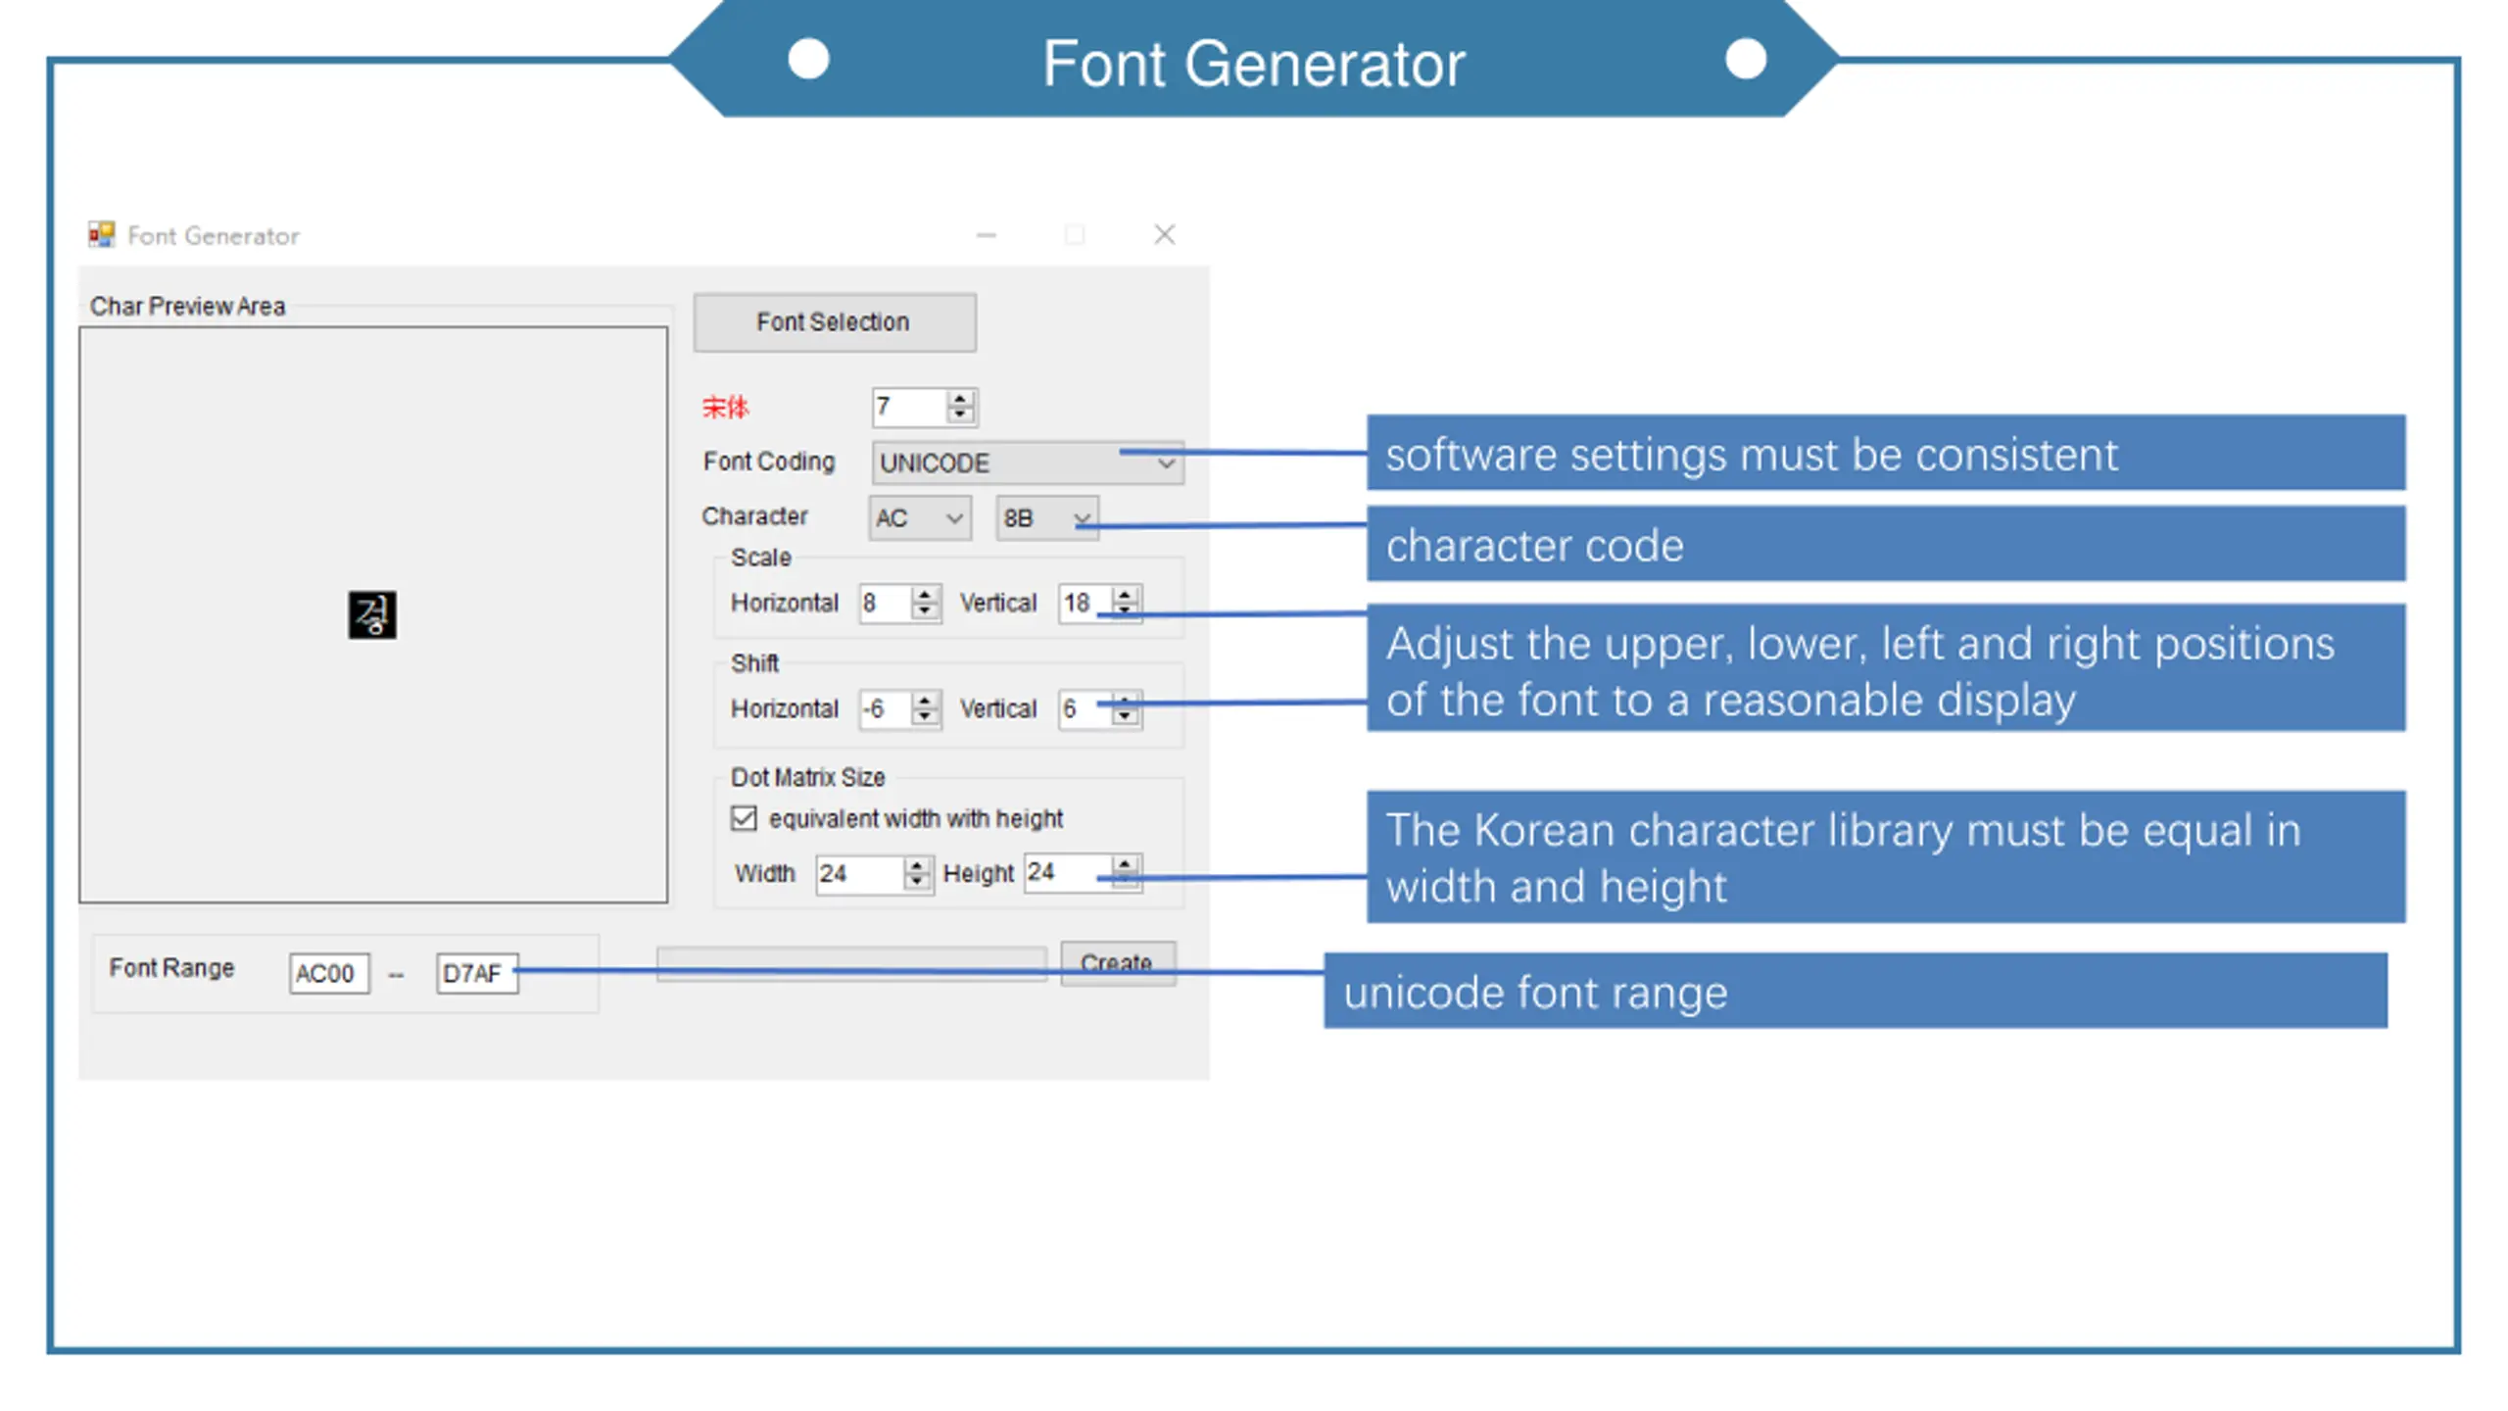Click the red font name label
This screenshot has height=1411, width=2508.
pos(725,408)
